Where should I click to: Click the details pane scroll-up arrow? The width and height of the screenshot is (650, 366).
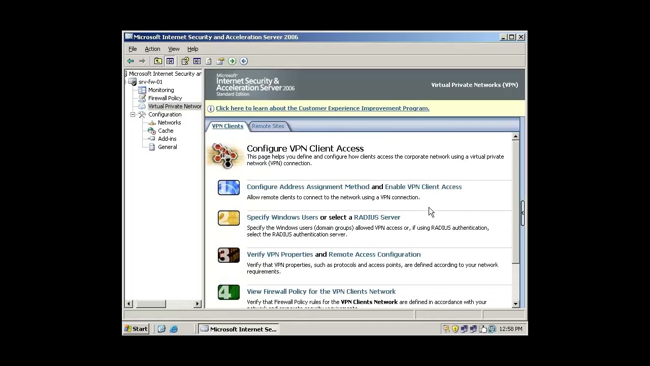click(515, 137)
